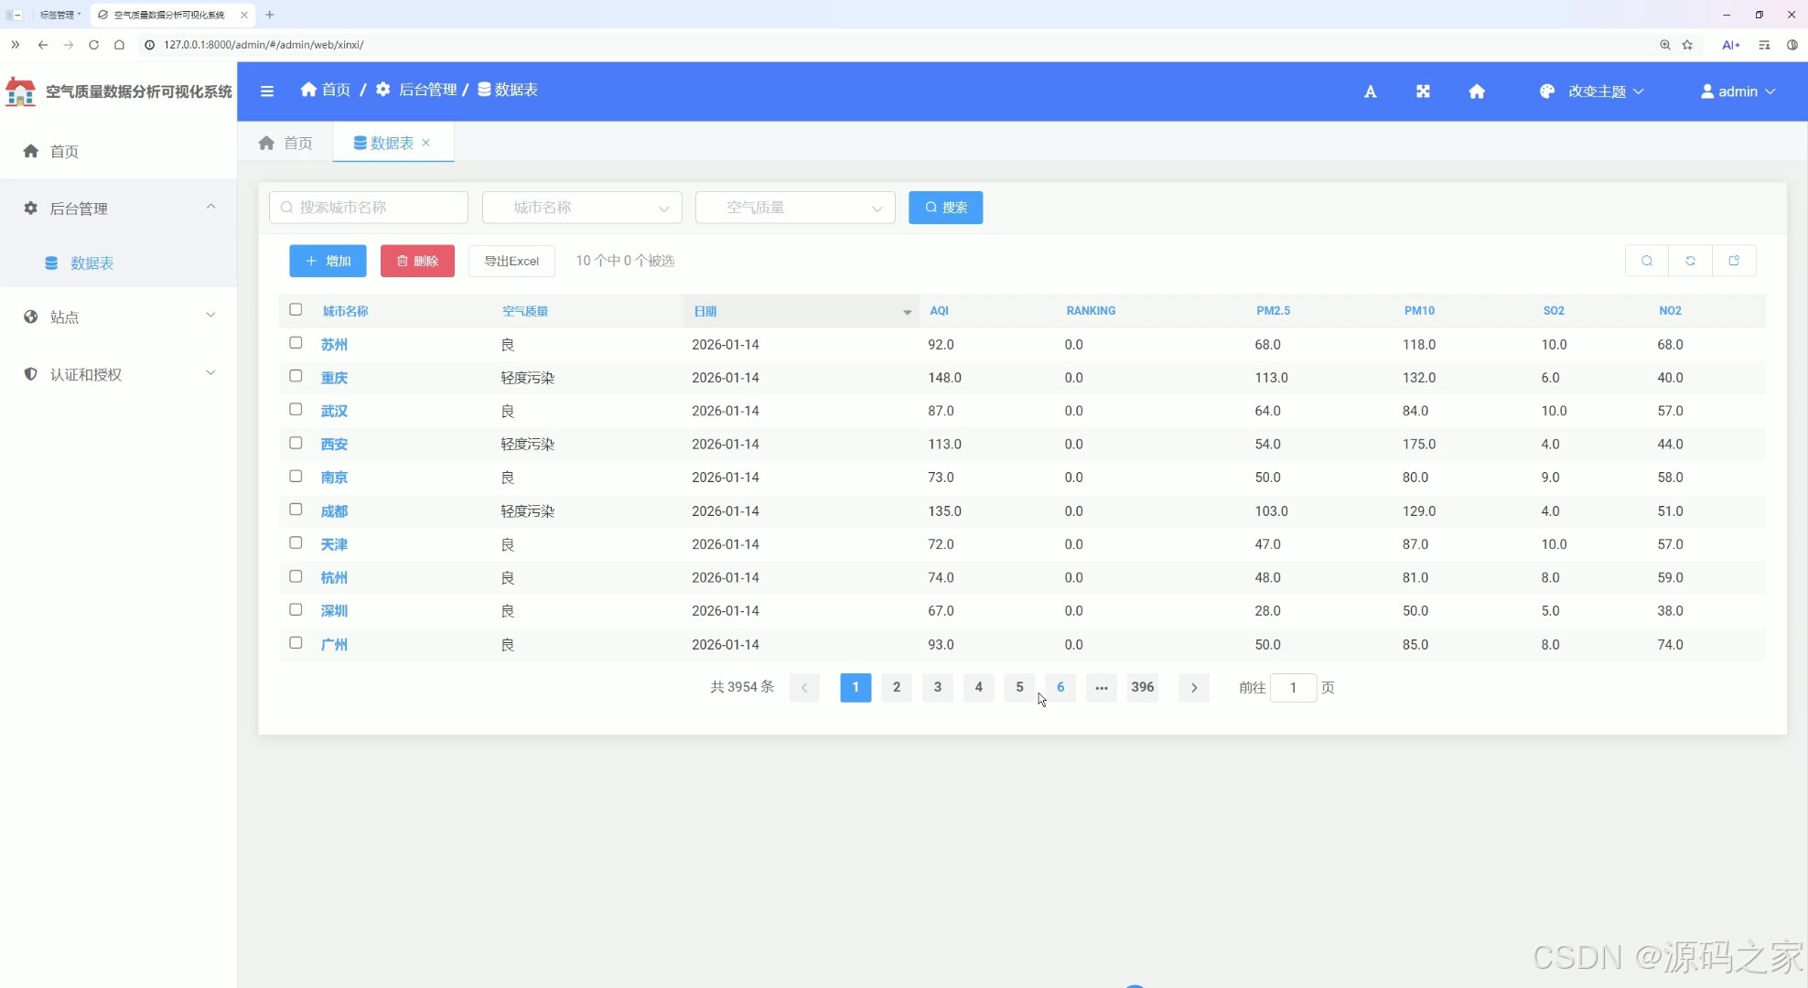Click the home icon in top bar
This screenshot has height=988, width=1808.
[1476, 91]
